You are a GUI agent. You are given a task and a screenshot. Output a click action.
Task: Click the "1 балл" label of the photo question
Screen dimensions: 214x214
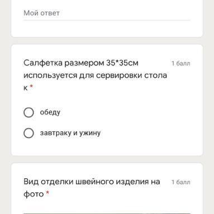pos(181,182)
